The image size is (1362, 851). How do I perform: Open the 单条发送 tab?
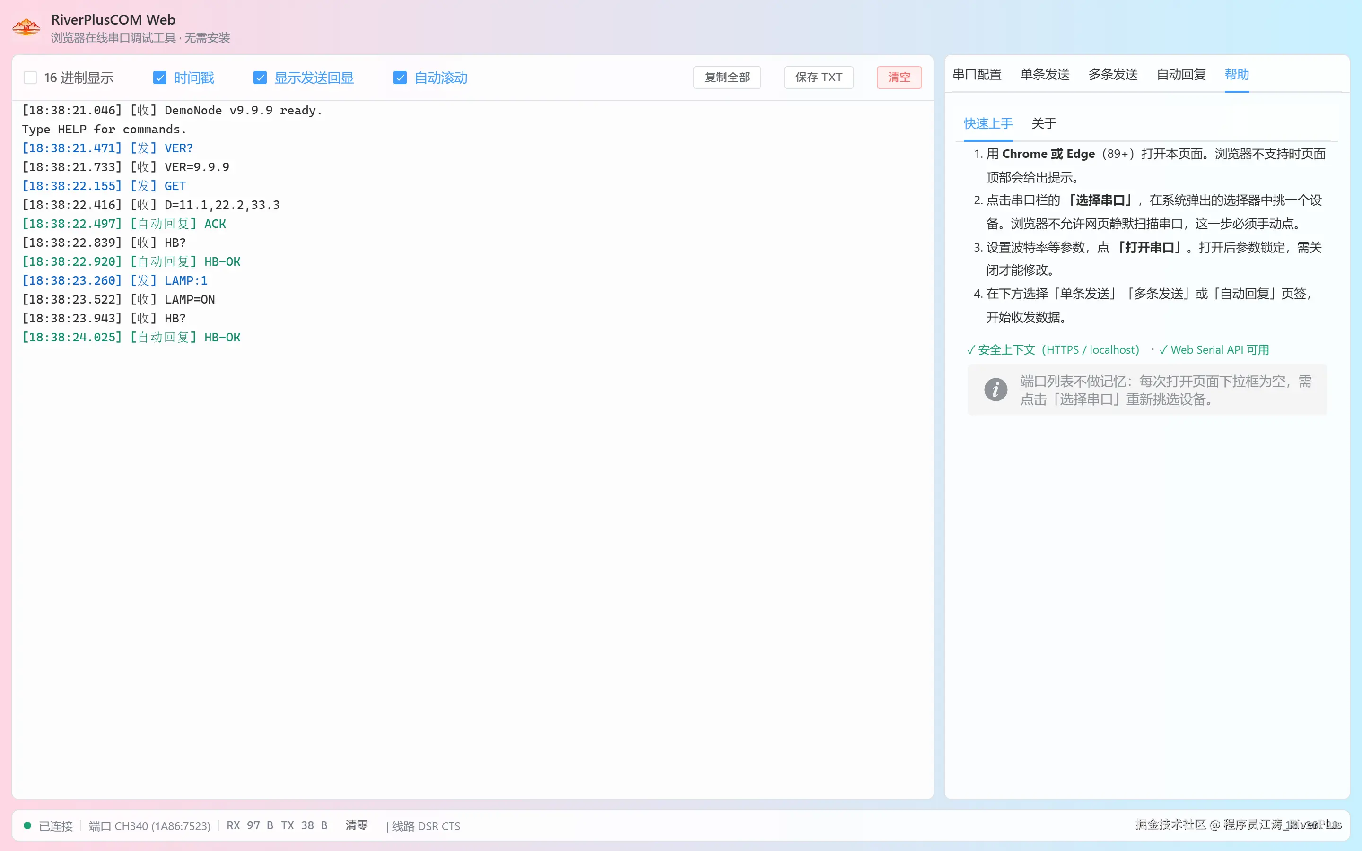[1045, 74]
